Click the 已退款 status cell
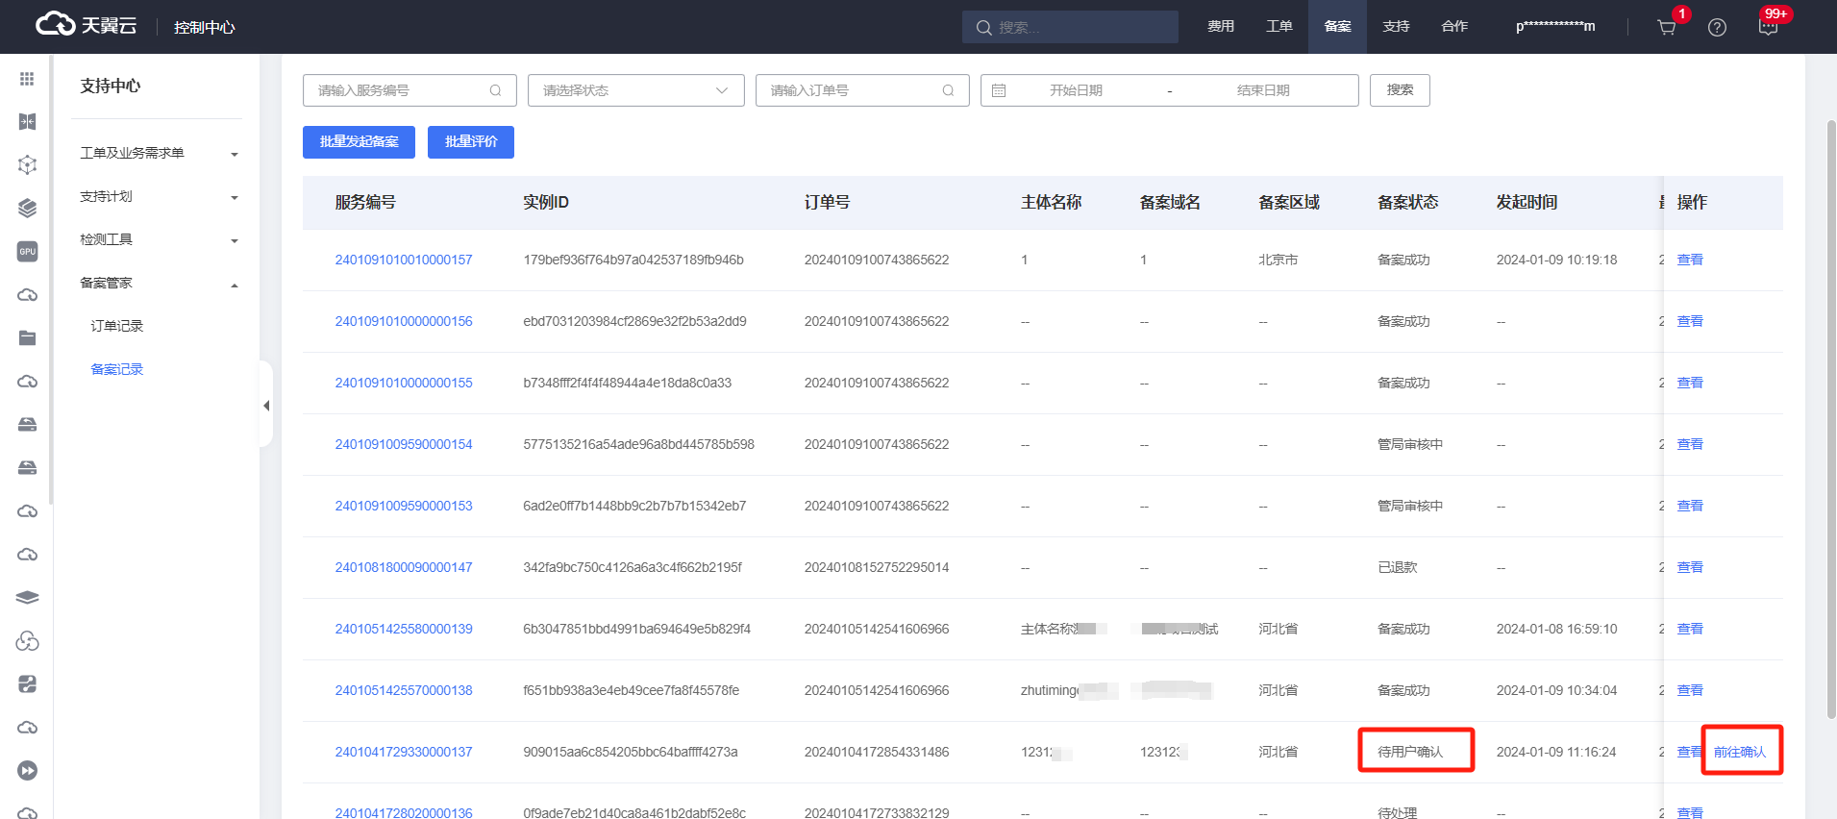This screenshot has height=819, width=1837. pos(1398,567)
